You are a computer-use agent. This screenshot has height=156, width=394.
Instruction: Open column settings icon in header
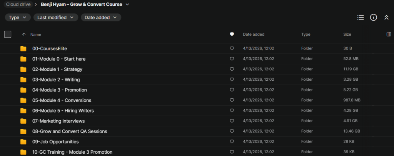coord(389,35)
